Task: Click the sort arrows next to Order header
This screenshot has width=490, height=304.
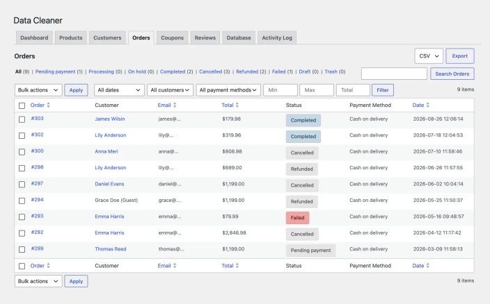Action: pyautogui.click(x=48, y=105)
